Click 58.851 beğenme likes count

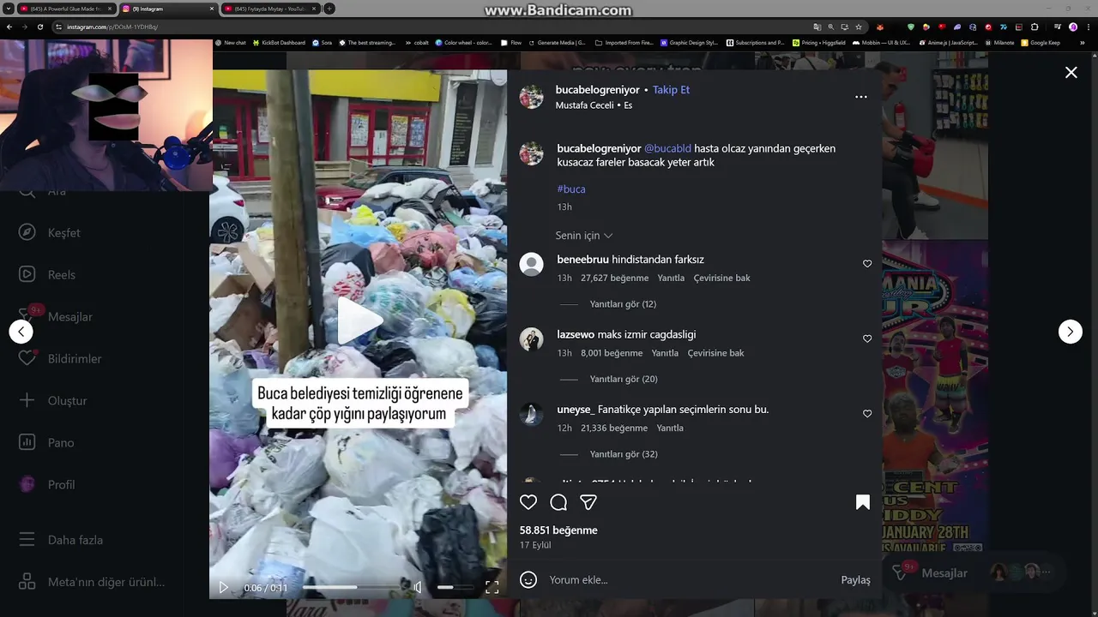[x=558, y=530]
